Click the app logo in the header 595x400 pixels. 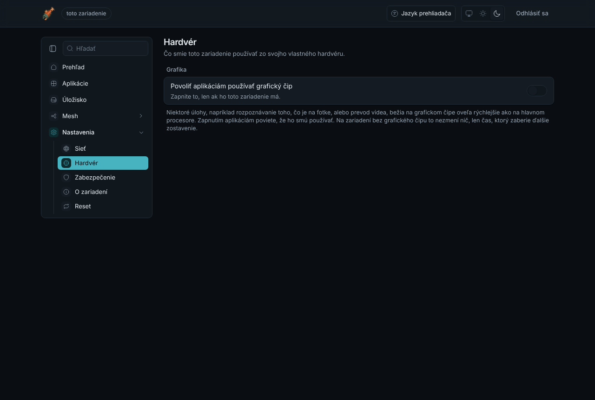coord(48,13)
